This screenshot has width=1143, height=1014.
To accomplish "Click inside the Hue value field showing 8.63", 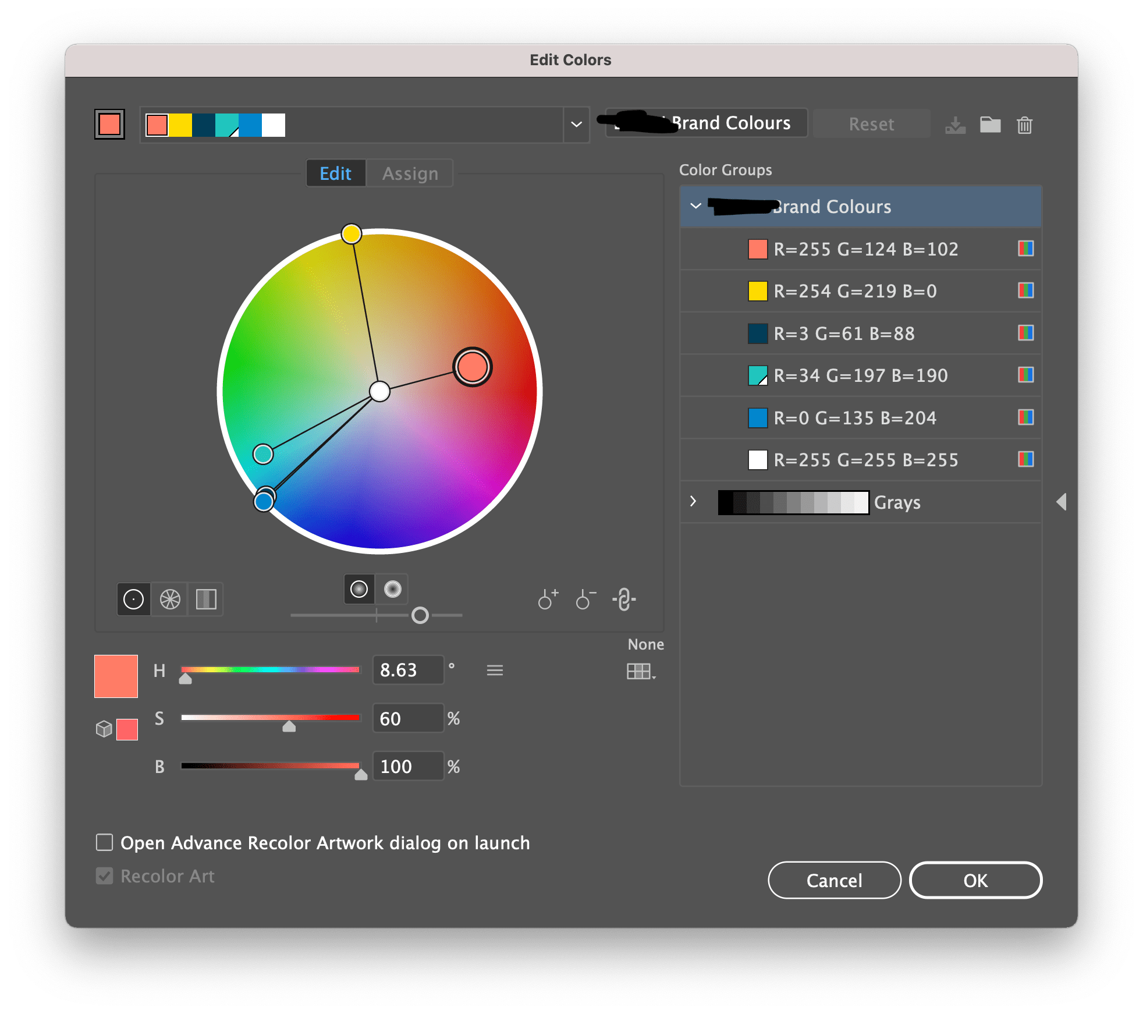I will pyautogui.click(x=408, y=670).
